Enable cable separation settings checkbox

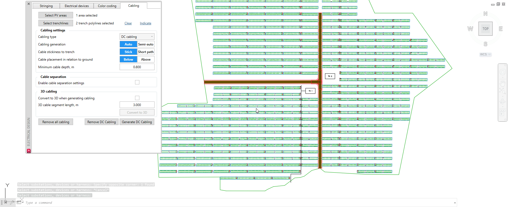point(137,83)
